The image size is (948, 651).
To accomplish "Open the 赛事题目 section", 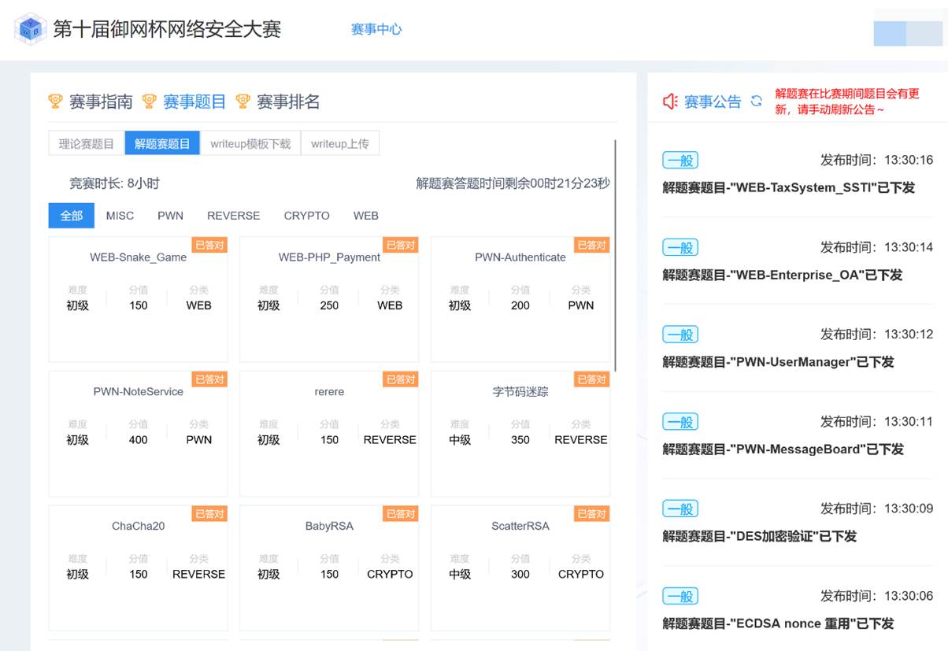I will pyautogui.click(x=194, y=102).
